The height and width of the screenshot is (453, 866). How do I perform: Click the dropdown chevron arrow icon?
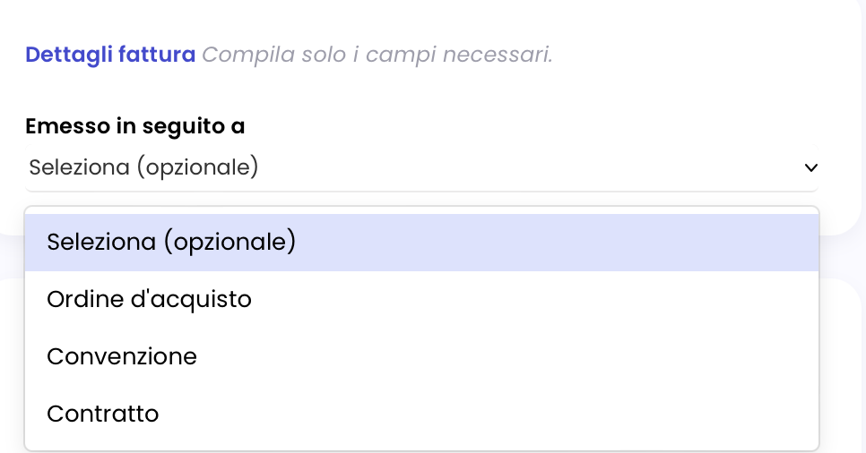click(810, 167)
